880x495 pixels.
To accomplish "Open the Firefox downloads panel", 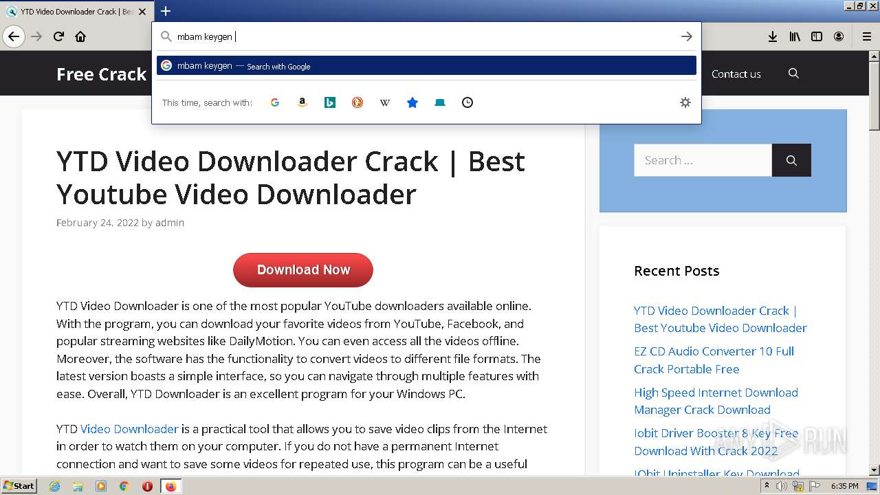I will point(773,36).
